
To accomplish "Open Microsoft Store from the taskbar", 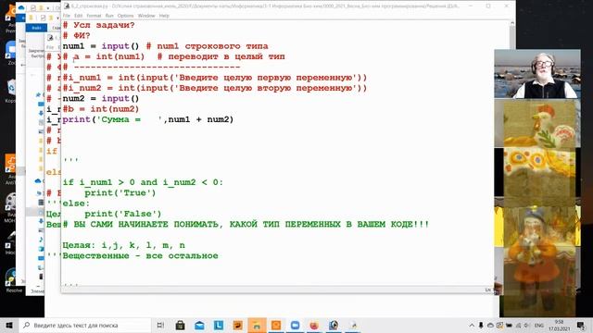I will [x=180, y=325].
